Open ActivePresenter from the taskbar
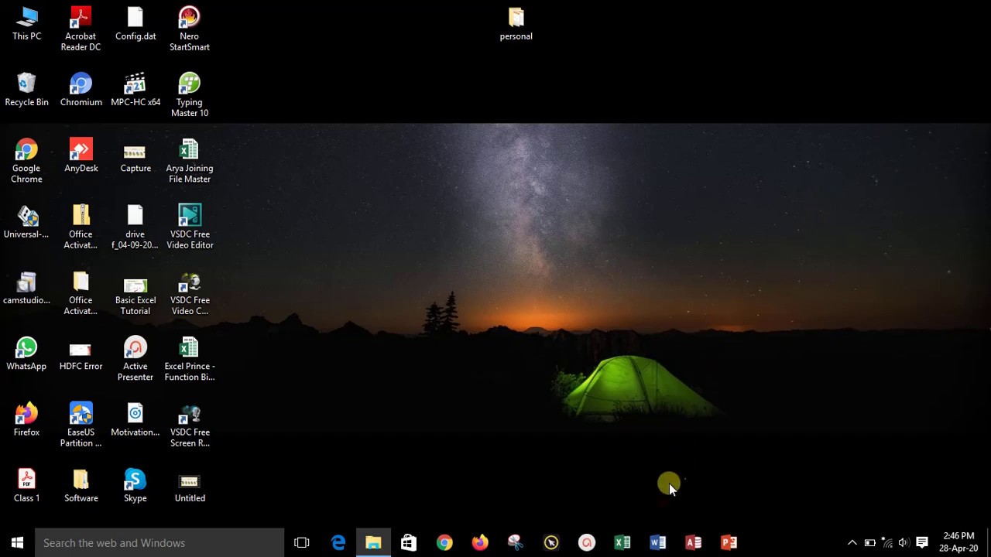 (x=587, y=542)
